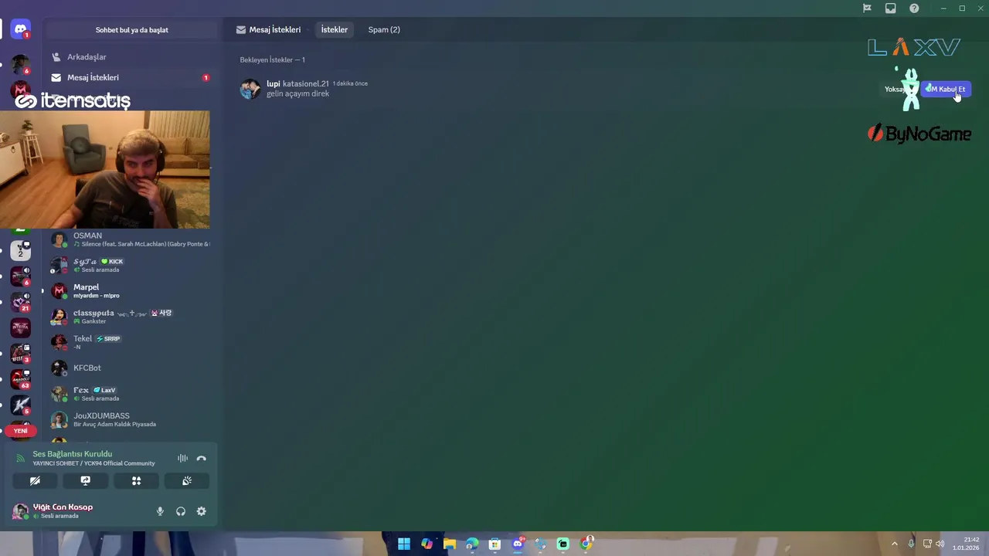Open the soundboard button in voice panel

(x=186, y=480)
